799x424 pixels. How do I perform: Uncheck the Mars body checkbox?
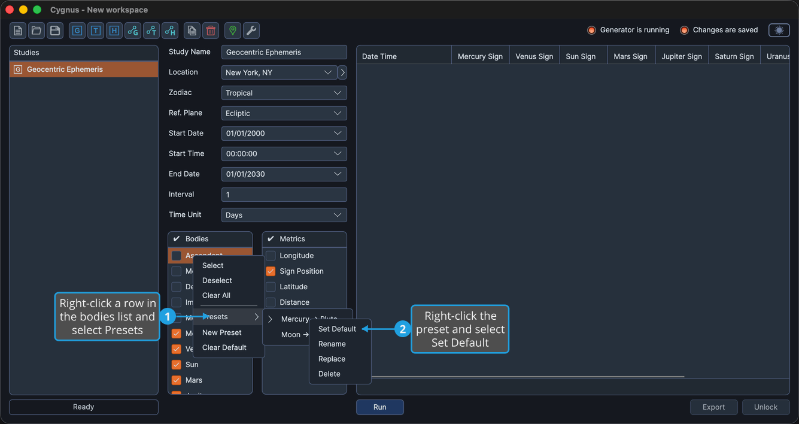point(177,380)
